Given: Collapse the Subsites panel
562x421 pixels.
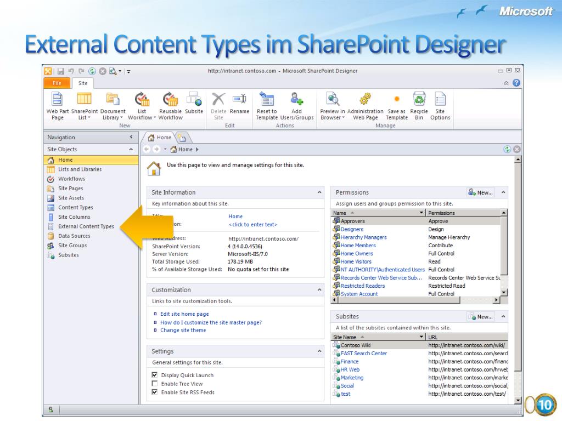Looking at the screenshot, I should click(x=503, y=316).
